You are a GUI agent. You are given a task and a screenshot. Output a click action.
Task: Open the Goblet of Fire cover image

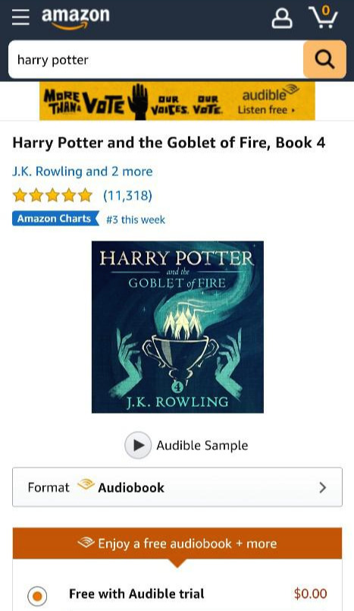click(x=177, y=327)
